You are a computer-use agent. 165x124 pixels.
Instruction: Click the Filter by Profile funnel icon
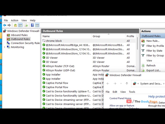coord(143,46)
